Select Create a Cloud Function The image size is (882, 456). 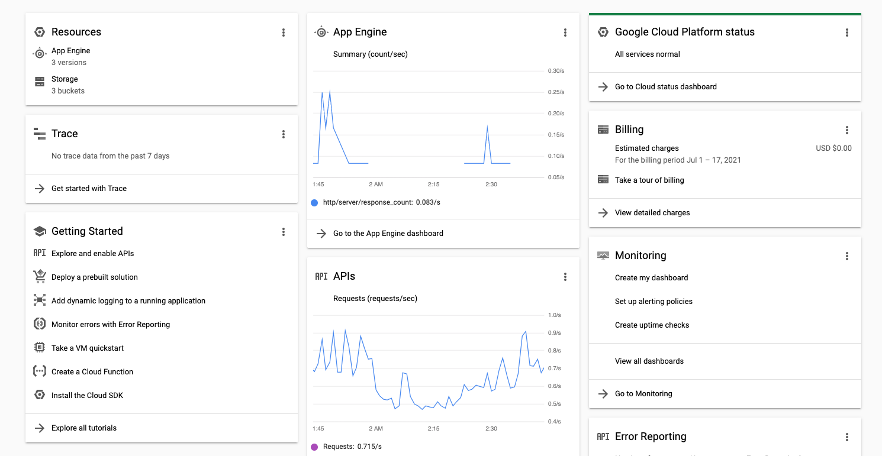pyautogui.click(x=92, y=371)
